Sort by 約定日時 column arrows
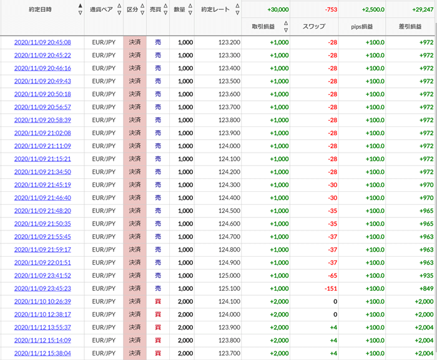Screen dimensions: 437x360 [x=81, y=9]
